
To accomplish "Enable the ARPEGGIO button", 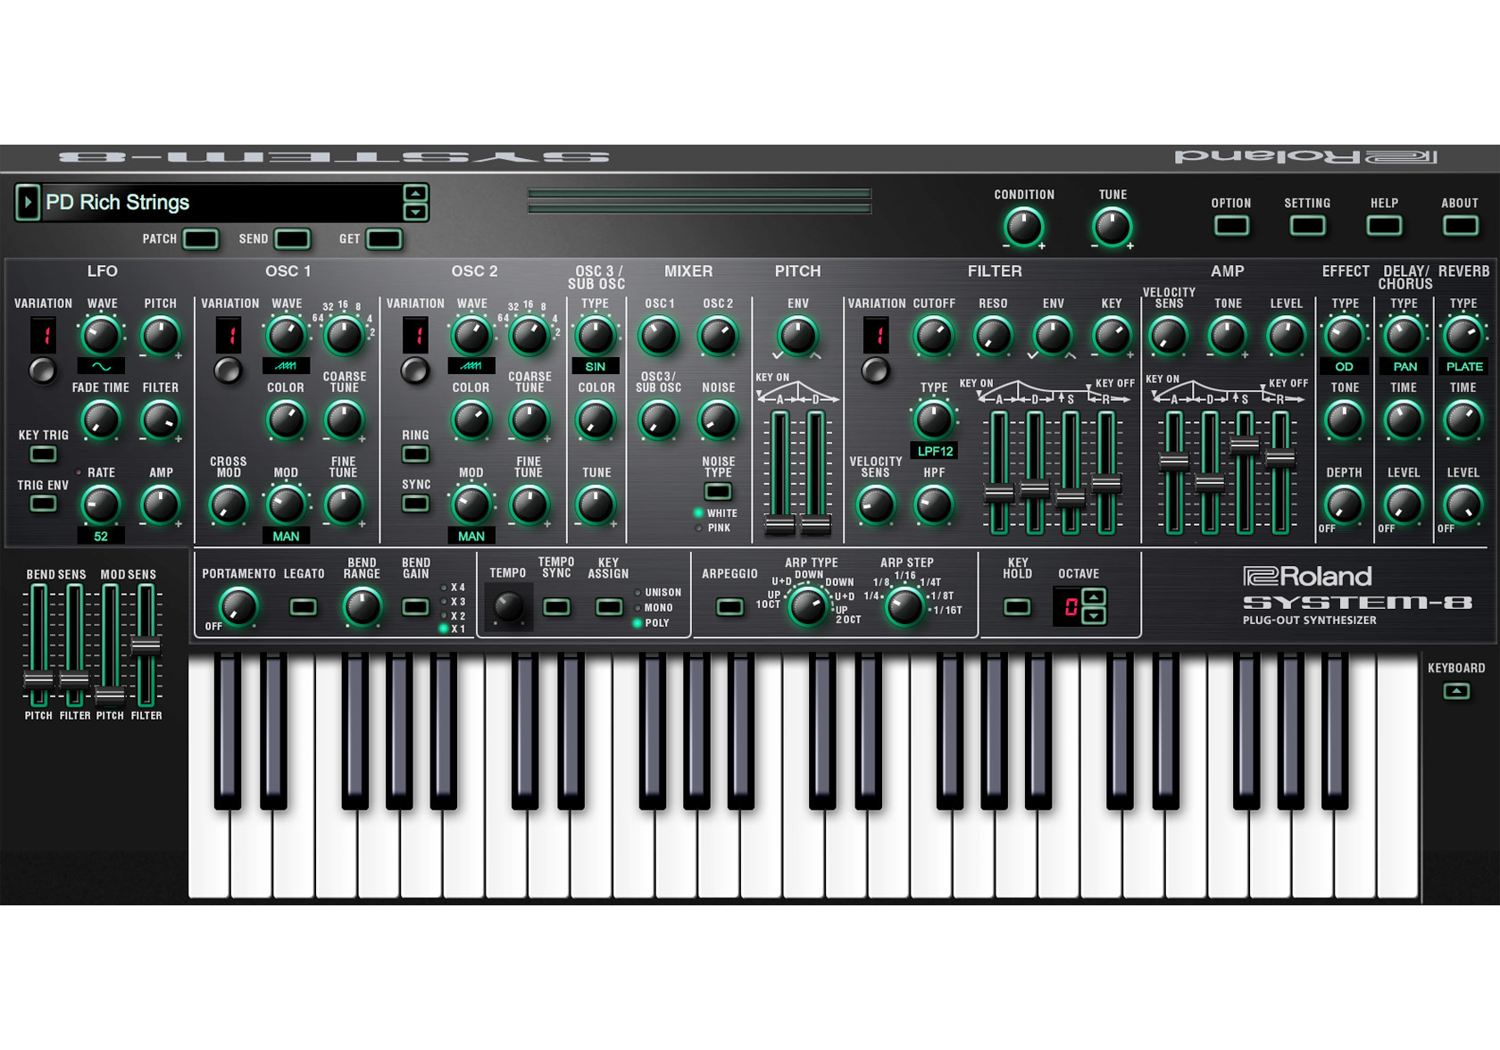I will coord(729,608).
